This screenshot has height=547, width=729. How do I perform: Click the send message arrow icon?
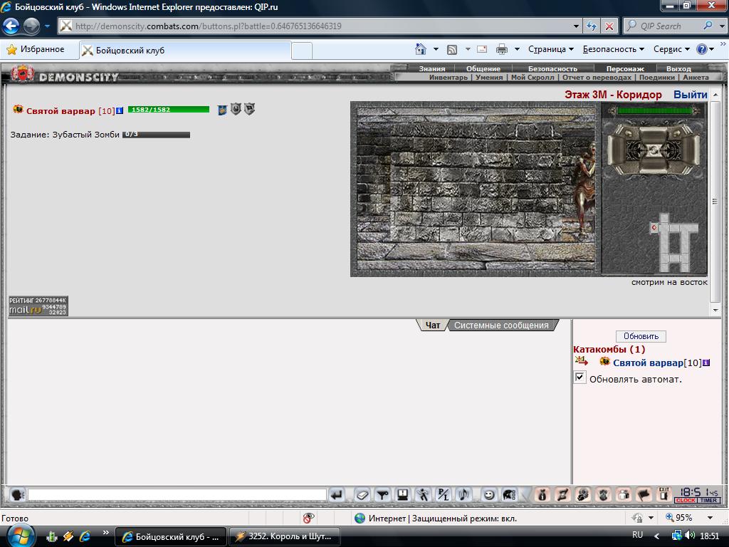click(x=336, y=495)
